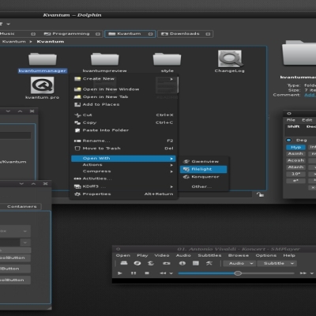Screen dimensions: 316x316
Task: Click the Acosh button in calculator
Action: point(295,160)
